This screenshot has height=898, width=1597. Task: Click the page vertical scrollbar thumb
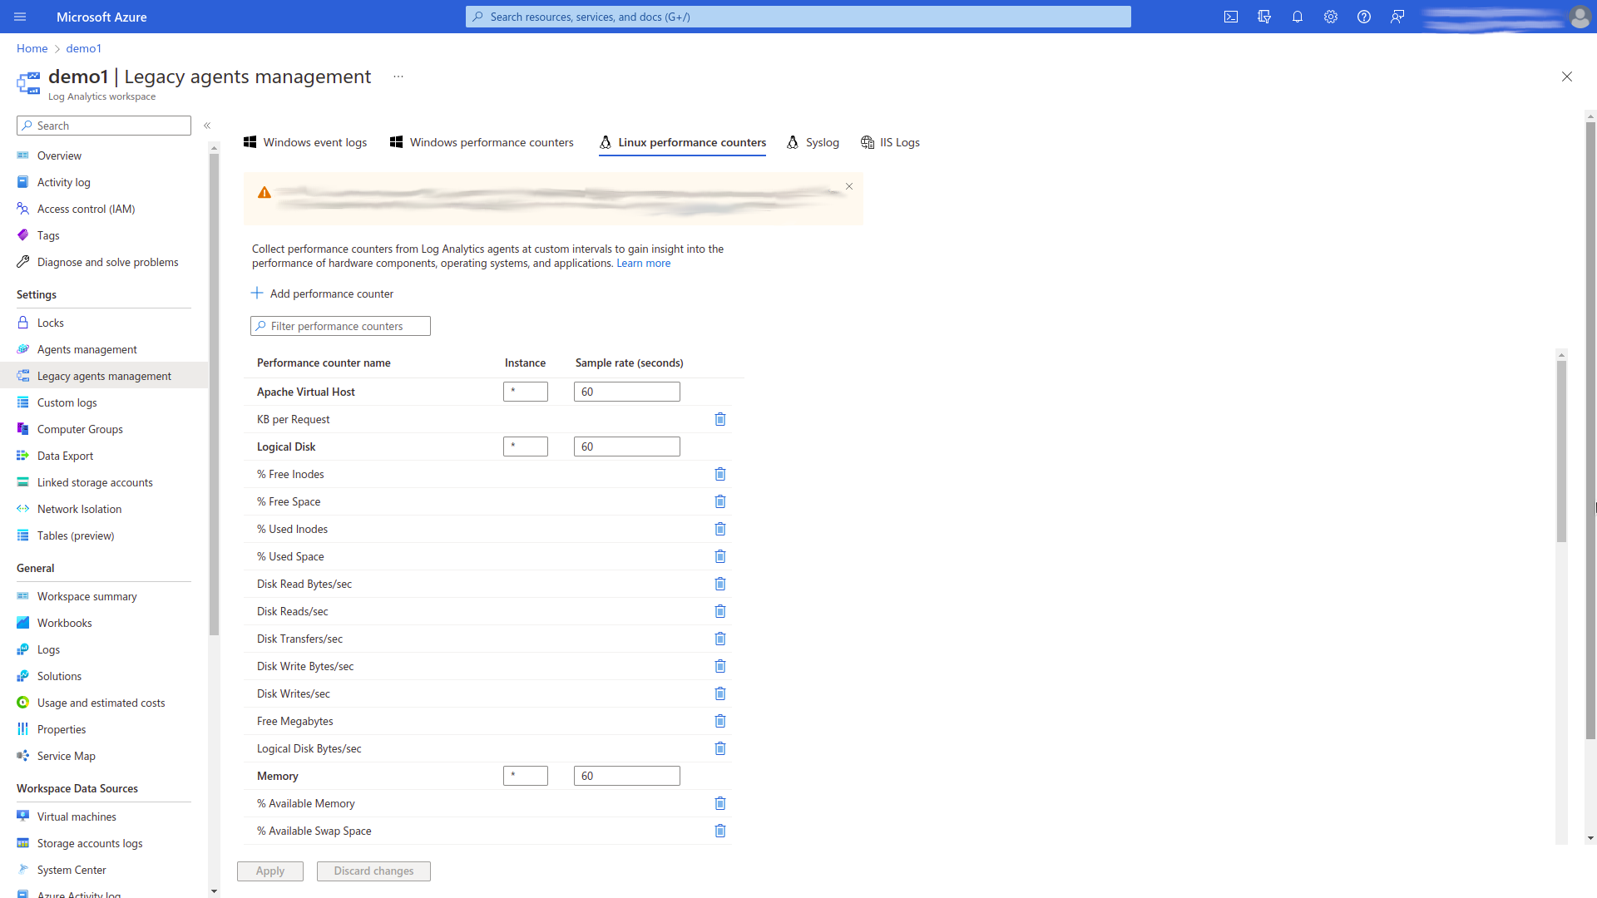coord(1590,431)
